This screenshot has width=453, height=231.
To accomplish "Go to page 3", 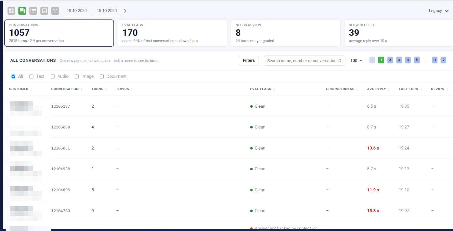I will pyautogui.click(x=399, y=60).
